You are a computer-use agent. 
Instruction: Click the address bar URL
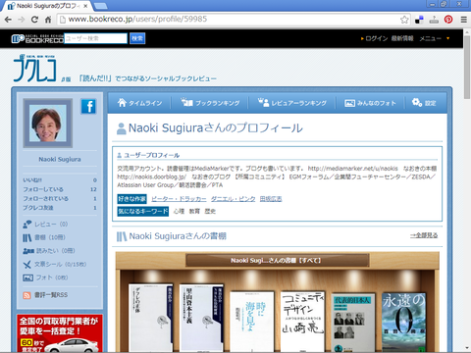coord(137,20)
